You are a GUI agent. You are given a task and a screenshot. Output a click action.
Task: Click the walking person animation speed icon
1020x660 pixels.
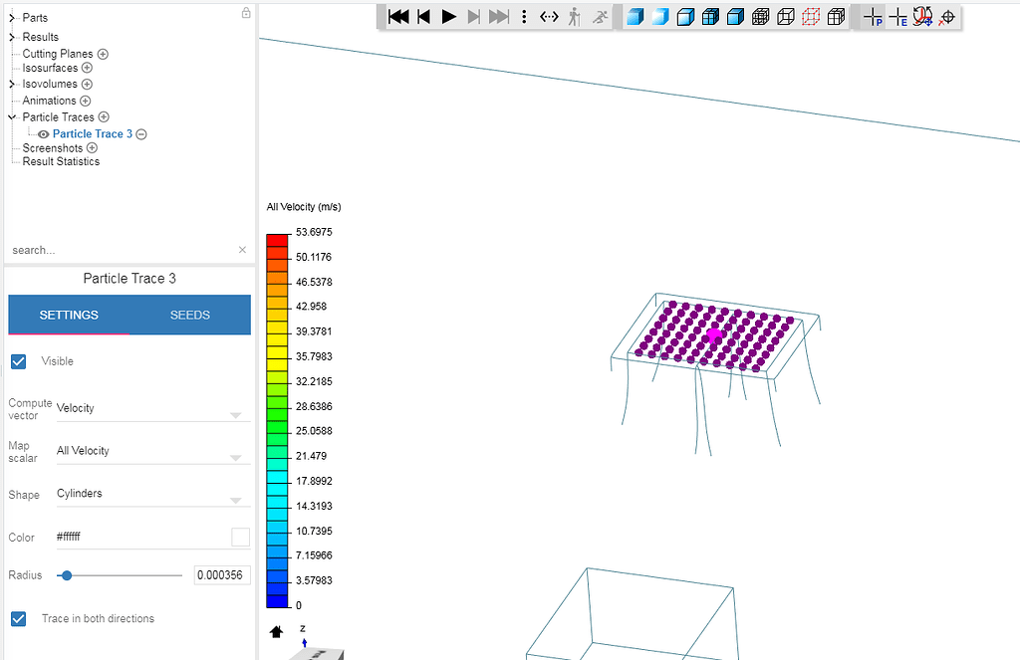(x=578, y=16)
